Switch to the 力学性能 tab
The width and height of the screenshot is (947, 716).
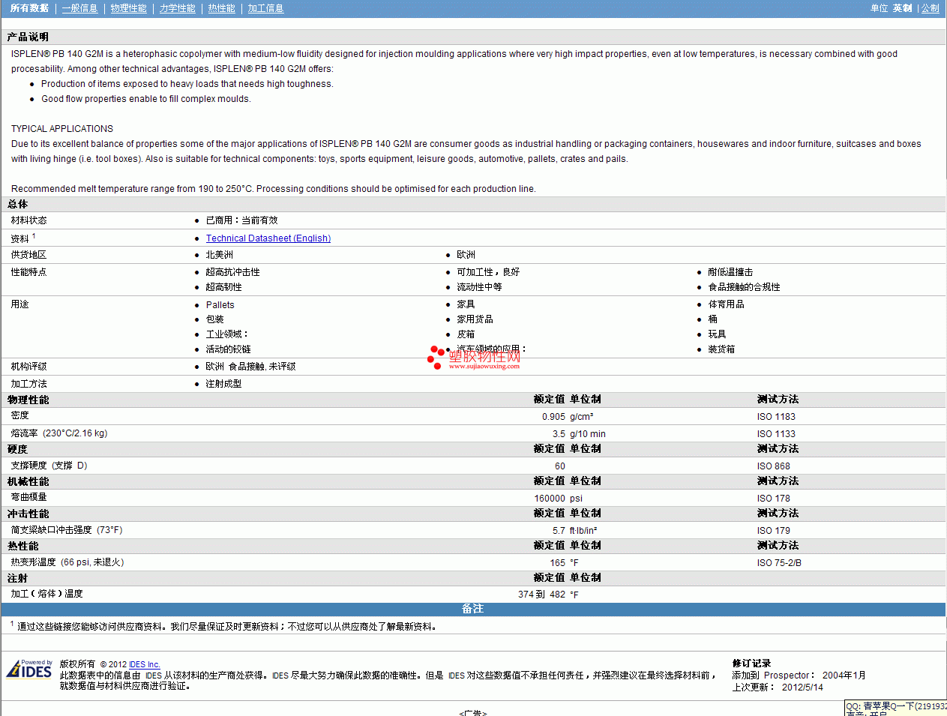(177, 8)
